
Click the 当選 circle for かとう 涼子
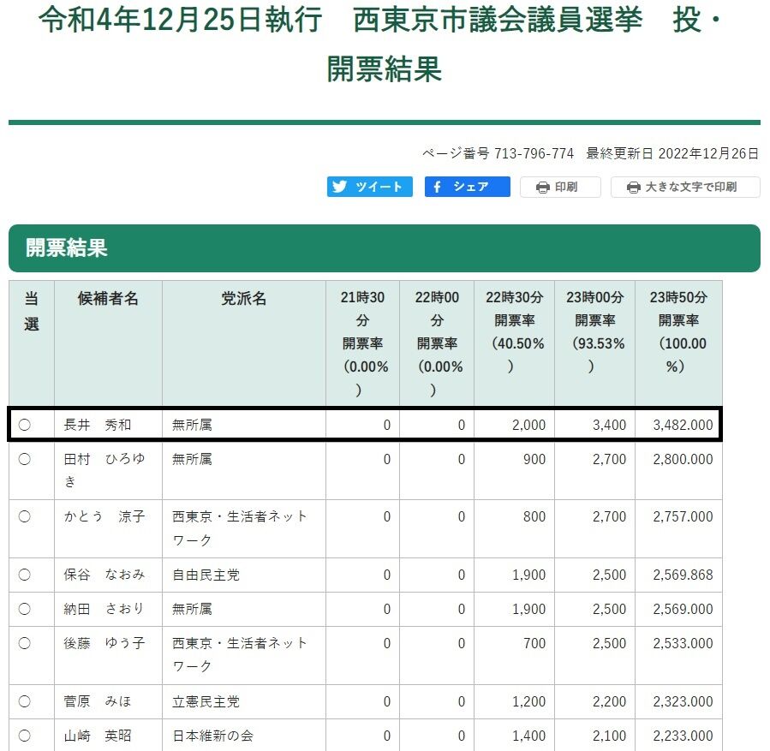click(25, 516)
